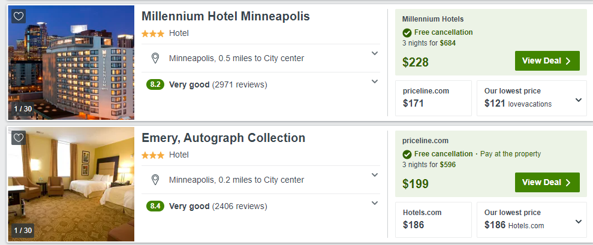
Task: Expand Emery reviews section chevron
Action: click(x=375, y=203)
